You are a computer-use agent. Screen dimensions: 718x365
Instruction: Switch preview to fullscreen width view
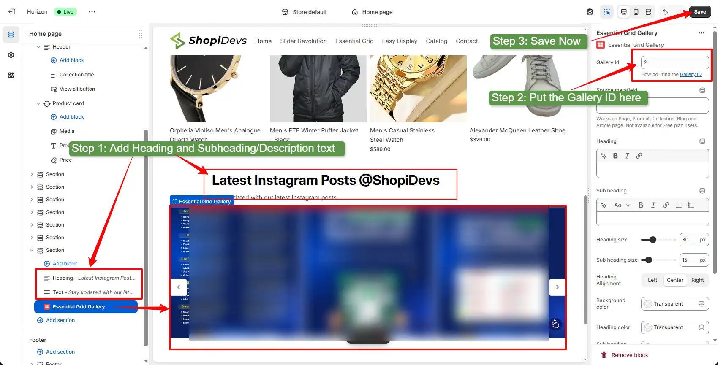click(x=648, y=12)
